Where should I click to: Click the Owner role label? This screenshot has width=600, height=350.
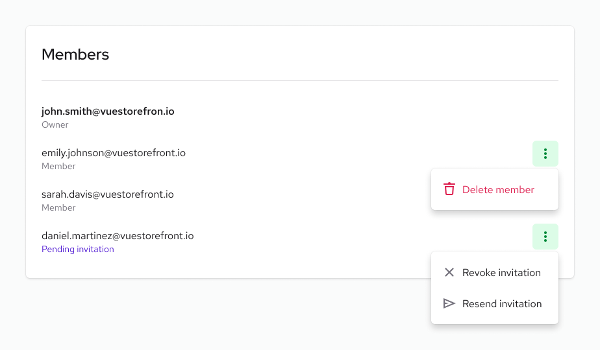[x=55, y=124]
